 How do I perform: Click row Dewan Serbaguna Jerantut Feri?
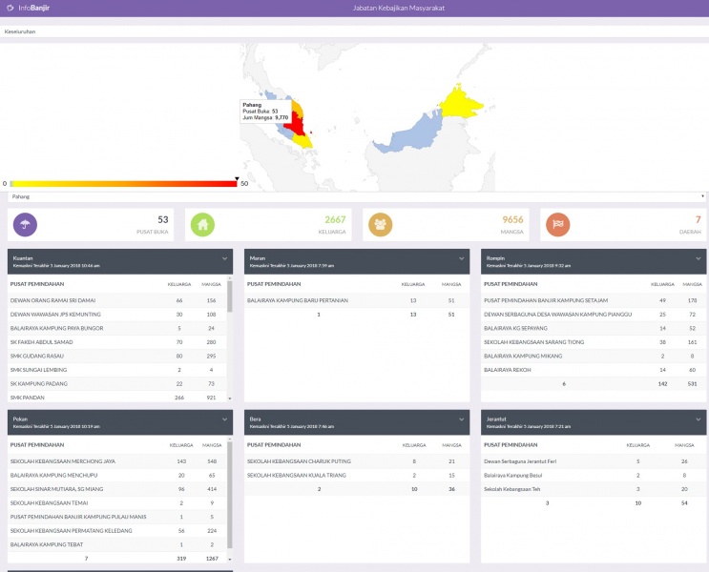tap(594, 461)
